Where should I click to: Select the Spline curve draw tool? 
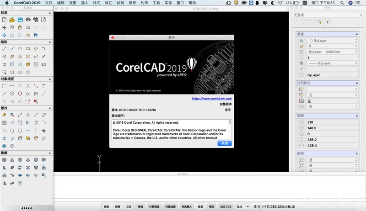tap(36, 57)
